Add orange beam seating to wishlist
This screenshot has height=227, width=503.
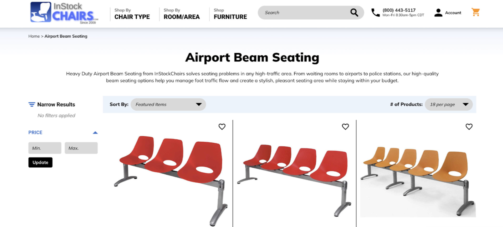pos(469,127)
